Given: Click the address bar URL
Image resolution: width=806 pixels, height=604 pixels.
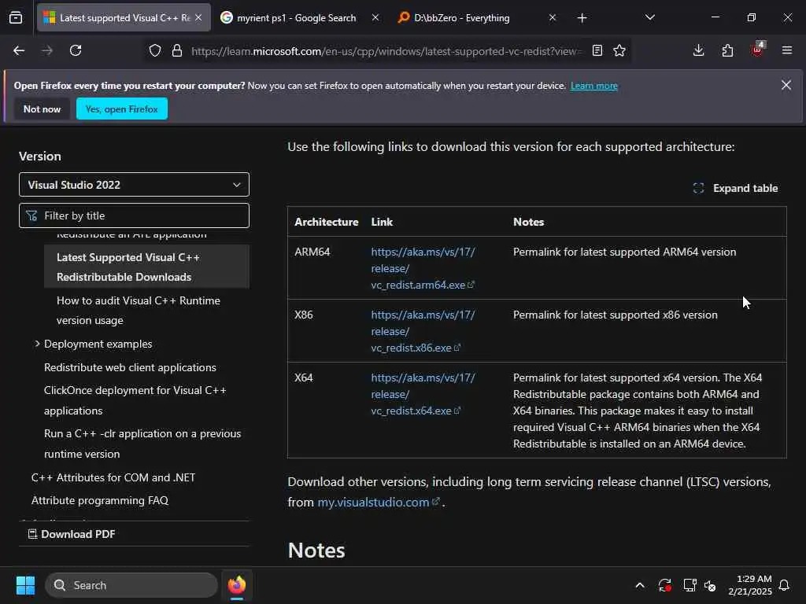Looking at the screenshot, I should tap(386, 51).
